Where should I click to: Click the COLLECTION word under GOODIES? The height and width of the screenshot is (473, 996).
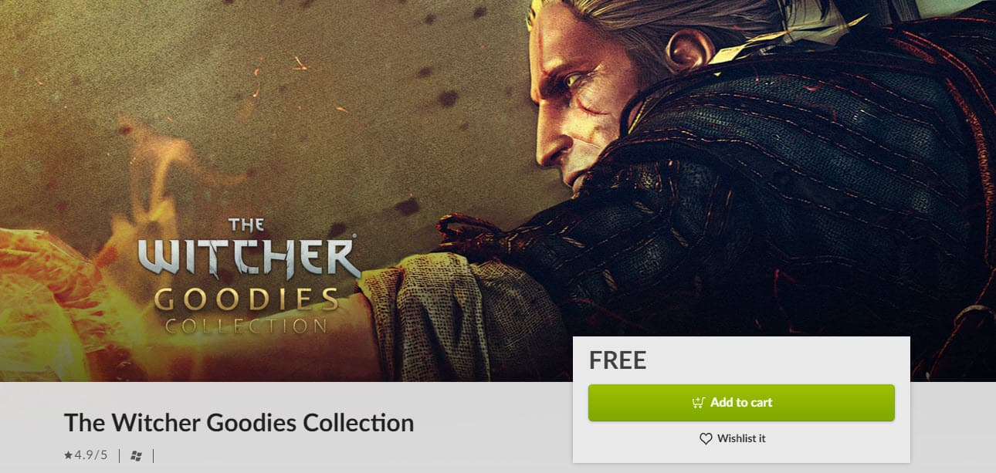(x=246, y=326)
